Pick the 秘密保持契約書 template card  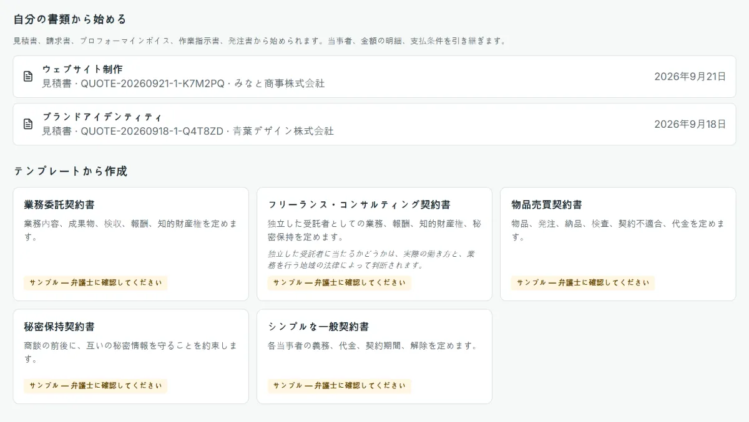[x=130, y=357]
